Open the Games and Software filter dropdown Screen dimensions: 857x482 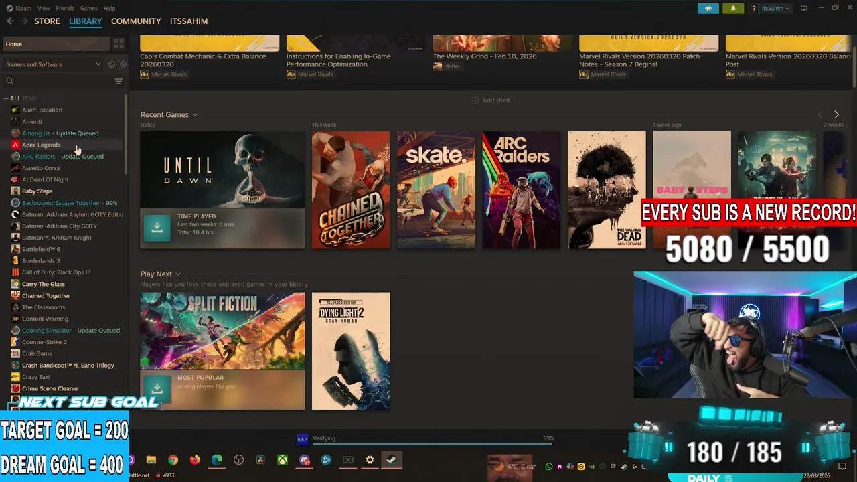[54, 64]
